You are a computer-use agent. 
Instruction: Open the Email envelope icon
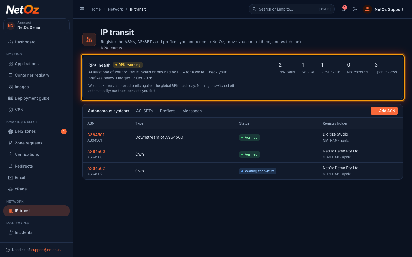[x=11, y=178]
